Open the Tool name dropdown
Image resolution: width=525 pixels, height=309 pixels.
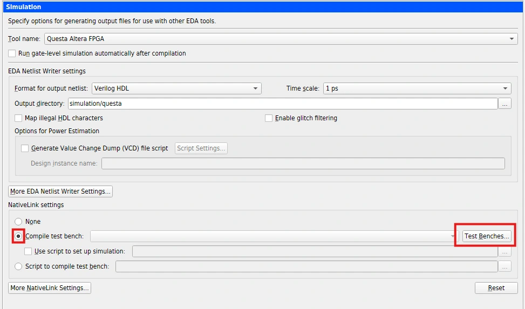pyautogui.click(x=281, y=39)
